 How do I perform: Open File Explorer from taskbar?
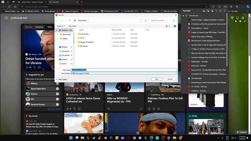(x=82, y=138)
